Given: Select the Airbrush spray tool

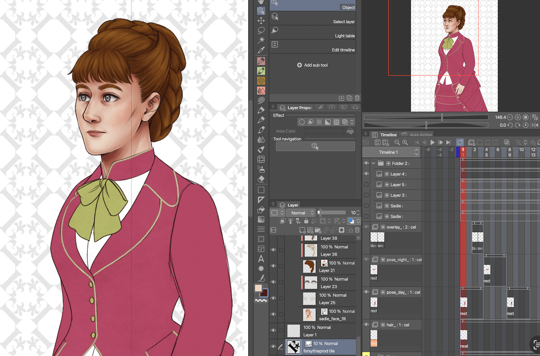Looking at the screenshot, I should (261, 169).
